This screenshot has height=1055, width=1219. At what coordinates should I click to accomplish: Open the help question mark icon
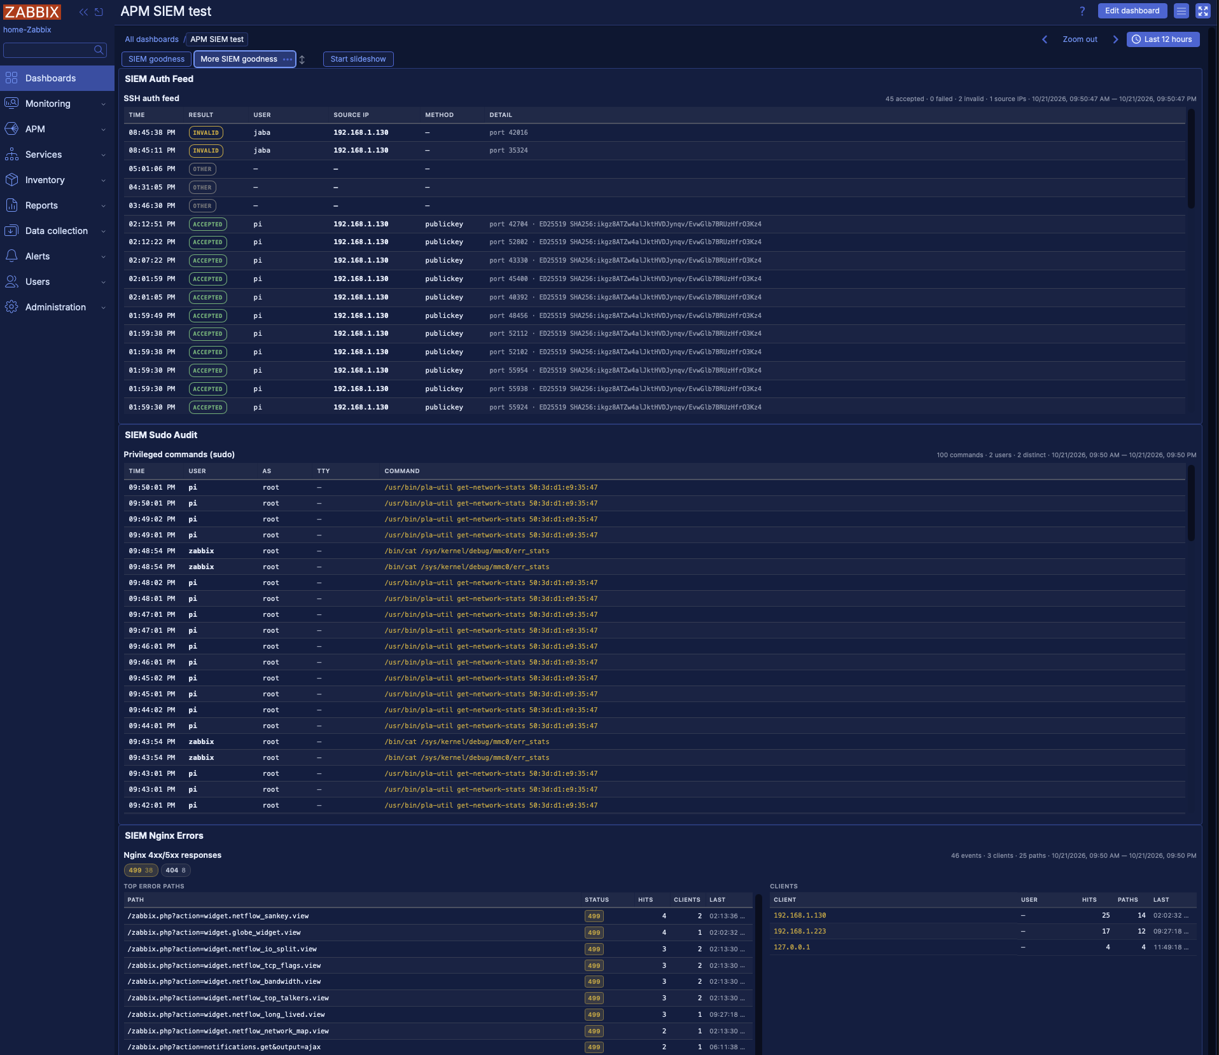pos(1082,11)
